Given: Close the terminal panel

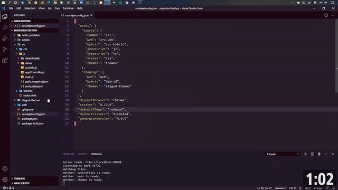Looking at the screenshot, I should [x=333, y=154].
